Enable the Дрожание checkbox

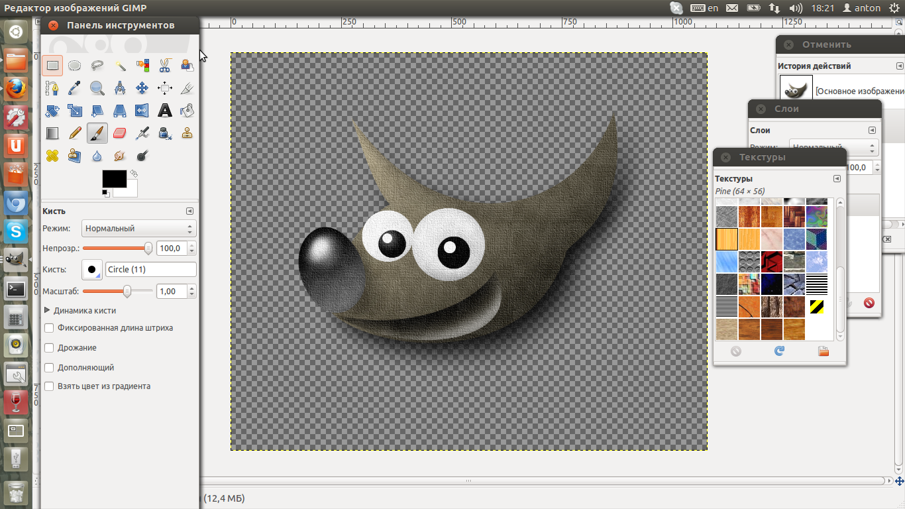49,348
